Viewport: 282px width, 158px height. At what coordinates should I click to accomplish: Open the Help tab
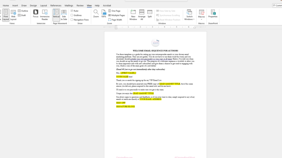[97, 6]
